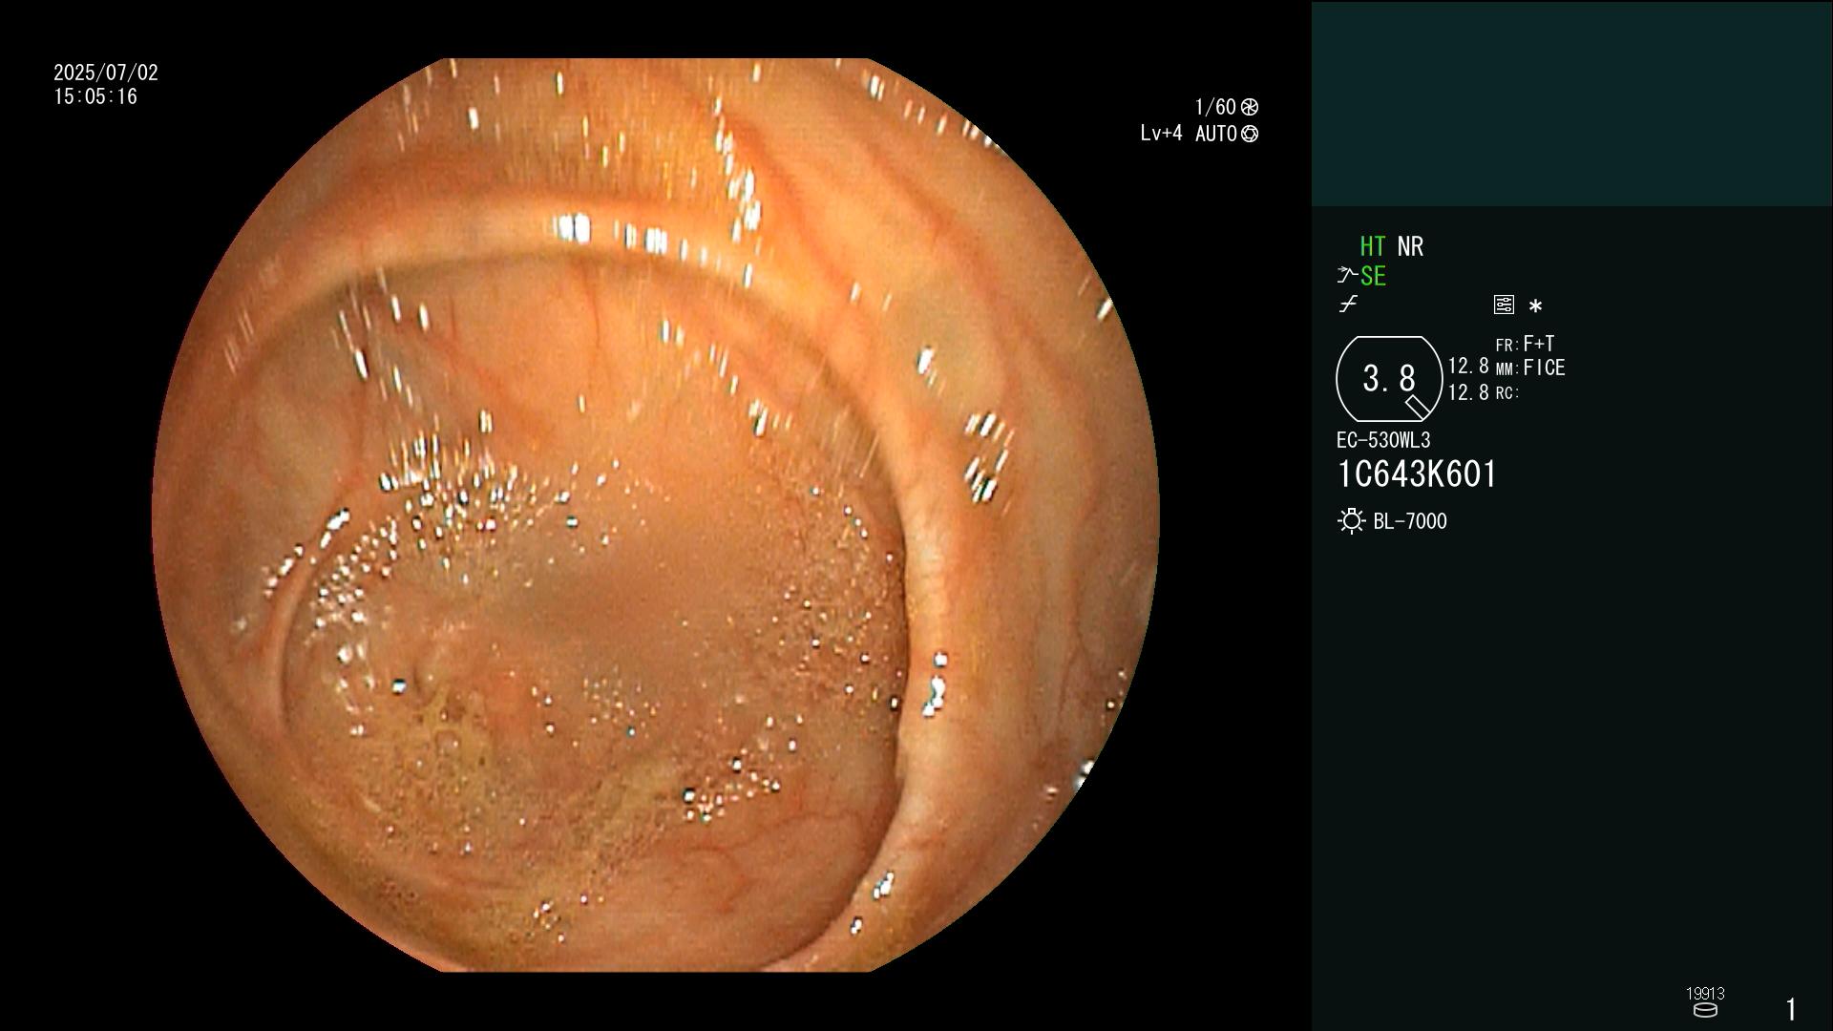Click the lower 12.8 value
This screenshot has height=1031, width=1833.
click(1468, 392)
